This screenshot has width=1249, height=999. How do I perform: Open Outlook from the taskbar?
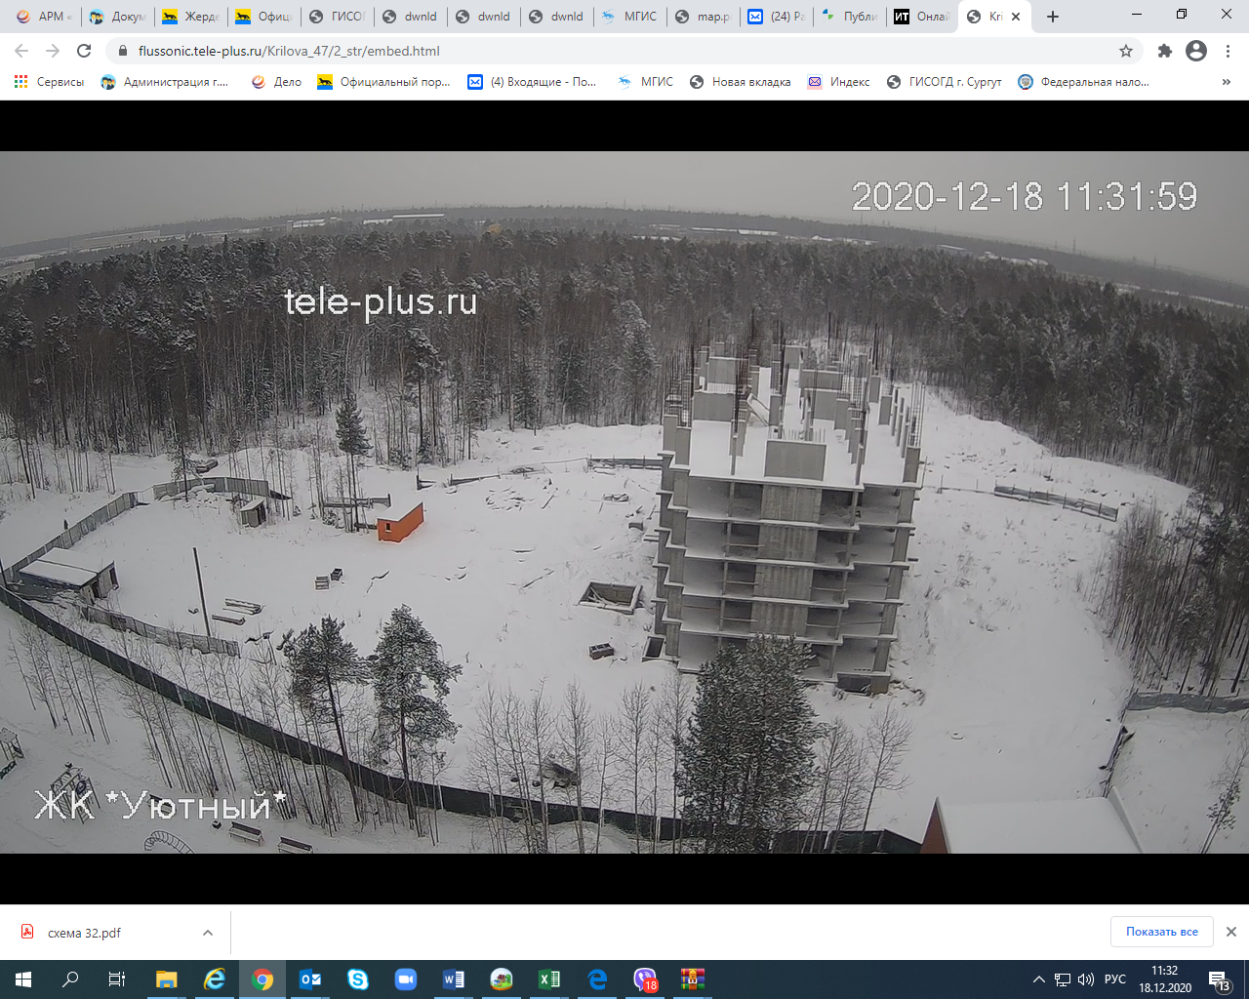point(310,979)
